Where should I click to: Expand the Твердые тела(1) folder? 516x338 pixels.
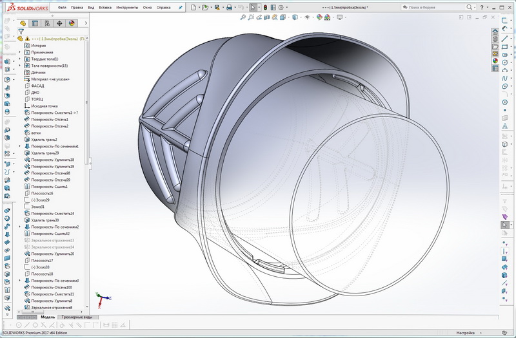20,59
